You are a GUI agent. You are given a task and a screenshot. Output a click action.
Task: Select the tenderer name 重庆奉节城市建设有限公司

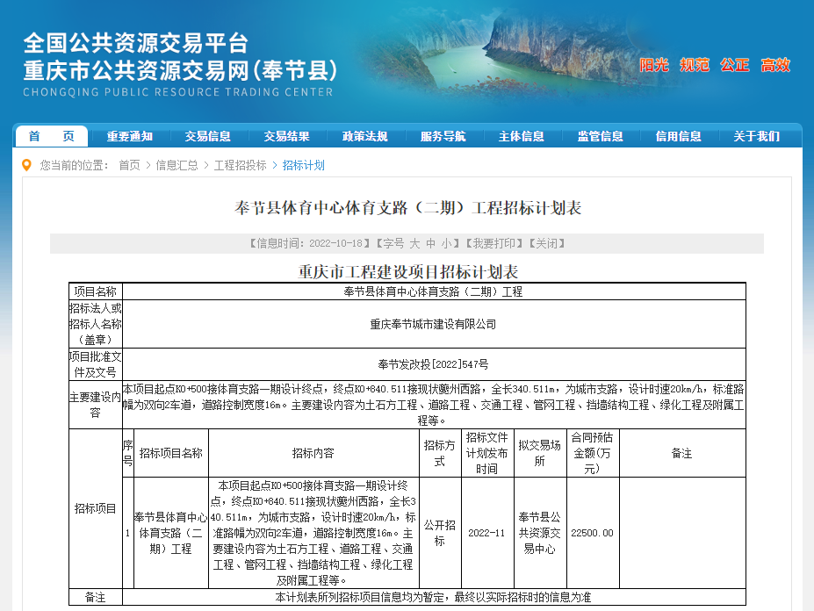[433, 325]
